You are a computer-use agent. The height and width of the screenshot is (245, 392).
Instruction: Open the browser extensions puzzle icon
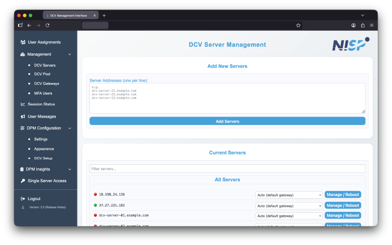(363, 25)
